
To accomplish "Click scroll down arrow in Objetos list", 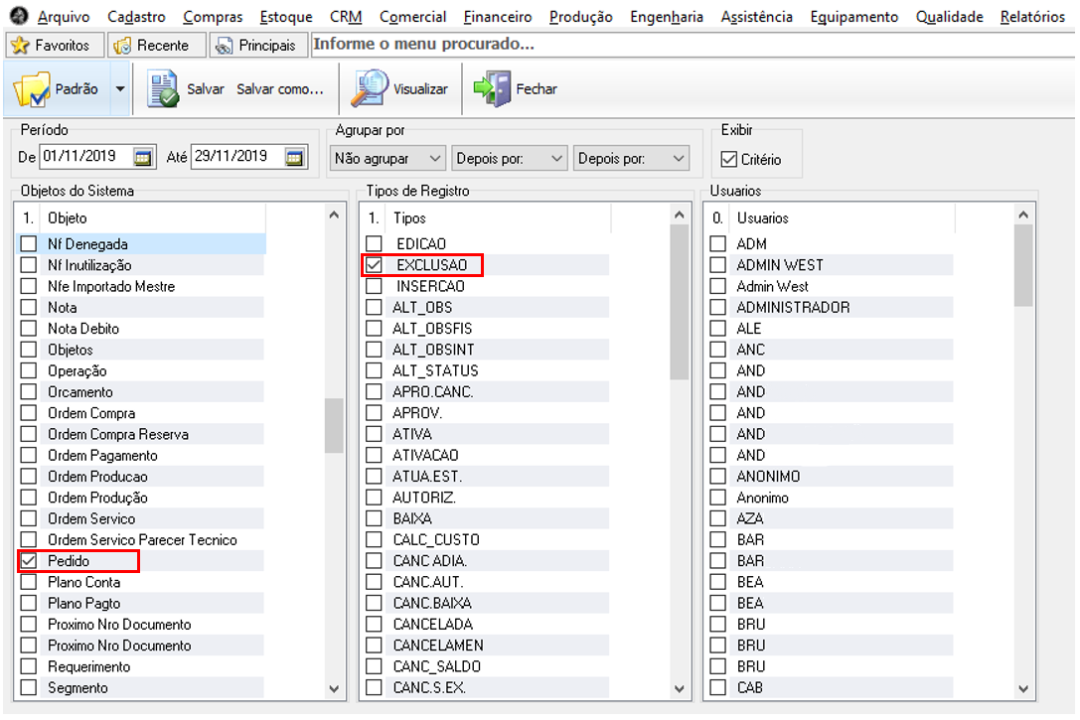I will (334, 688).
